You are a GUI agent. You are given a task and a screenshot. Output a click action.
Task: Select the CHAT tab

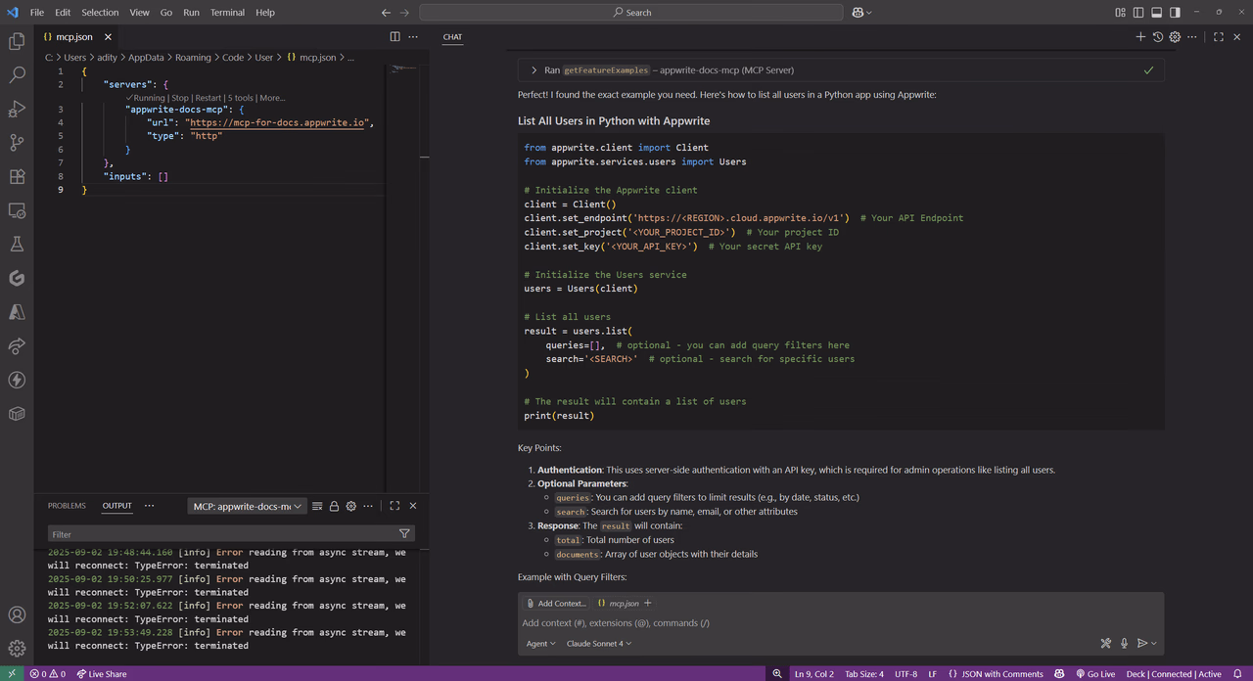[452, 37]
